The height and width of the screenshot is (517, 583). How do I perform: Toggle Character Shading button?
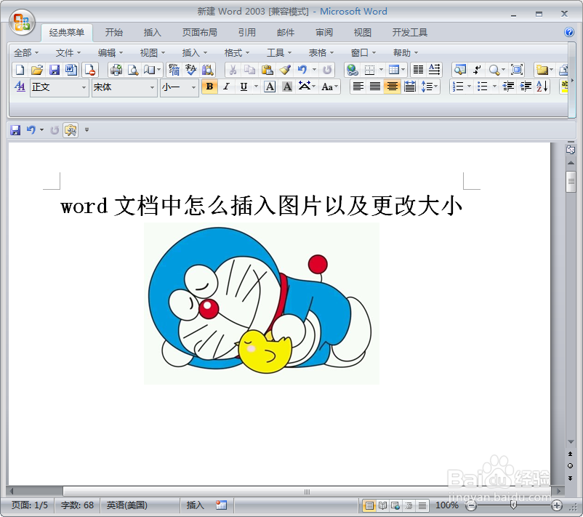pos(287,87)
